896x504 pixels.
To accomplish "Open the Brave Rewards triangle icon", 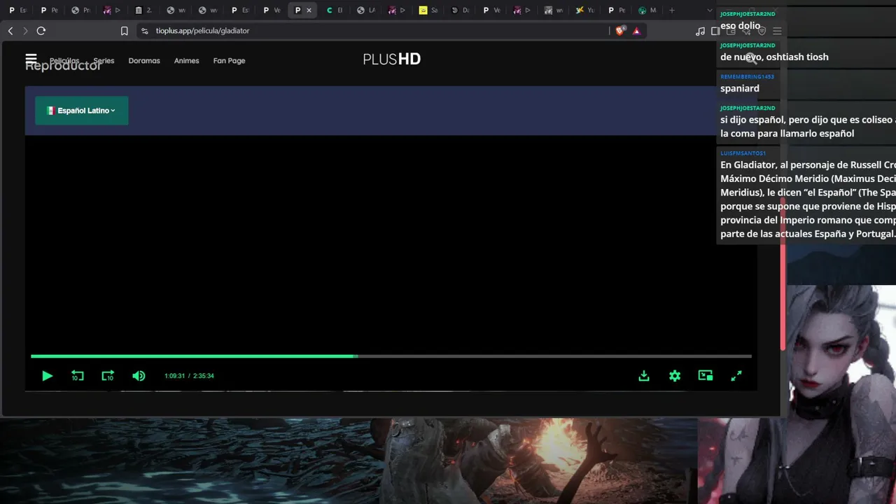I will (x=636, y=31).
